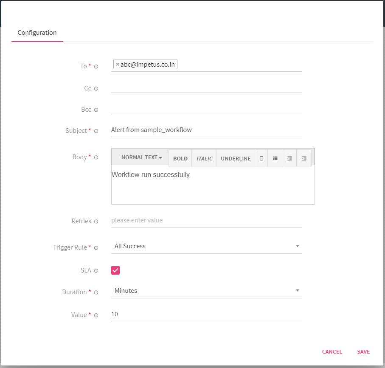Click info icon next to Retries label
385x368 pixels.
[96, 222]
